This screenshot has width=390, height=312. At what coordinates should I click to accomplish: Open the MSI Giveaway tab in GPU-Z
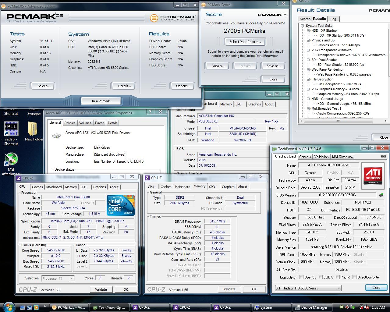[342, 157]
